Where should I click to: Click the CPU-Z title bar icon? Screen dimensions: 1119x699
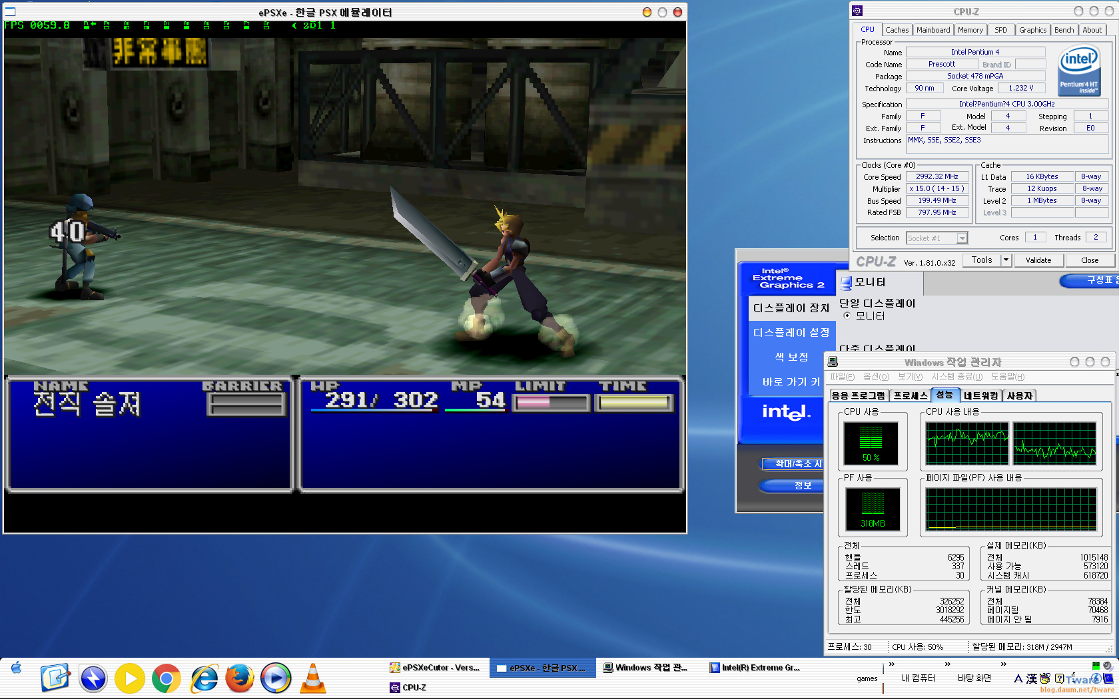tap(858, 11)
